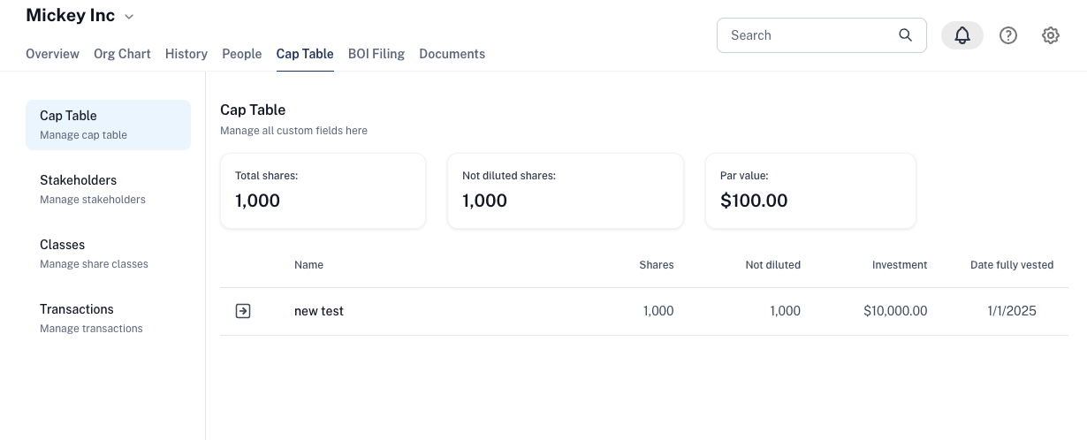Viewport: 1087px width, 440px height.
Task: Open the new test row arrow icon
Action: pyautogui.click(x=243, y=311)
